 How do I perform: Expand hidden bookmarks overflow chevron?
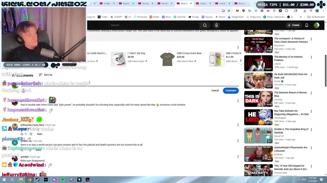click(x=301, y=17)
